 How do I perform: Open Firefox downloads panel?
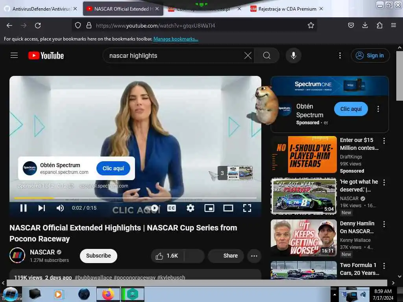click(x=365, y=25)
